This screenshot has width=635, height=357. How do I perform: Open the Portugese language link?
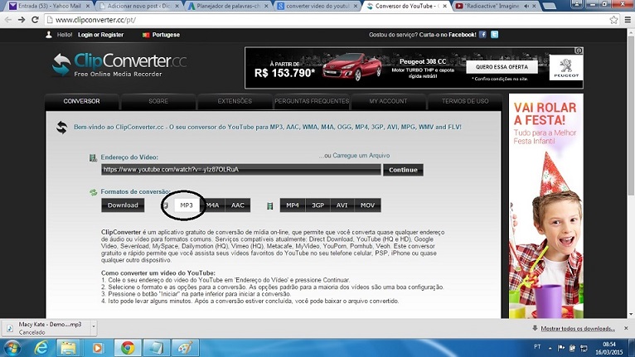click(x=166, y=35)
